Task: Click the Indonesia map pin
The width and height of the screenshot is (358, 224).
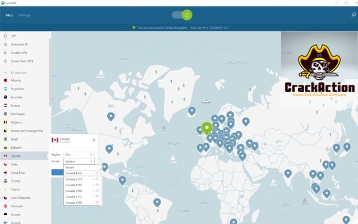Action: 327,193
